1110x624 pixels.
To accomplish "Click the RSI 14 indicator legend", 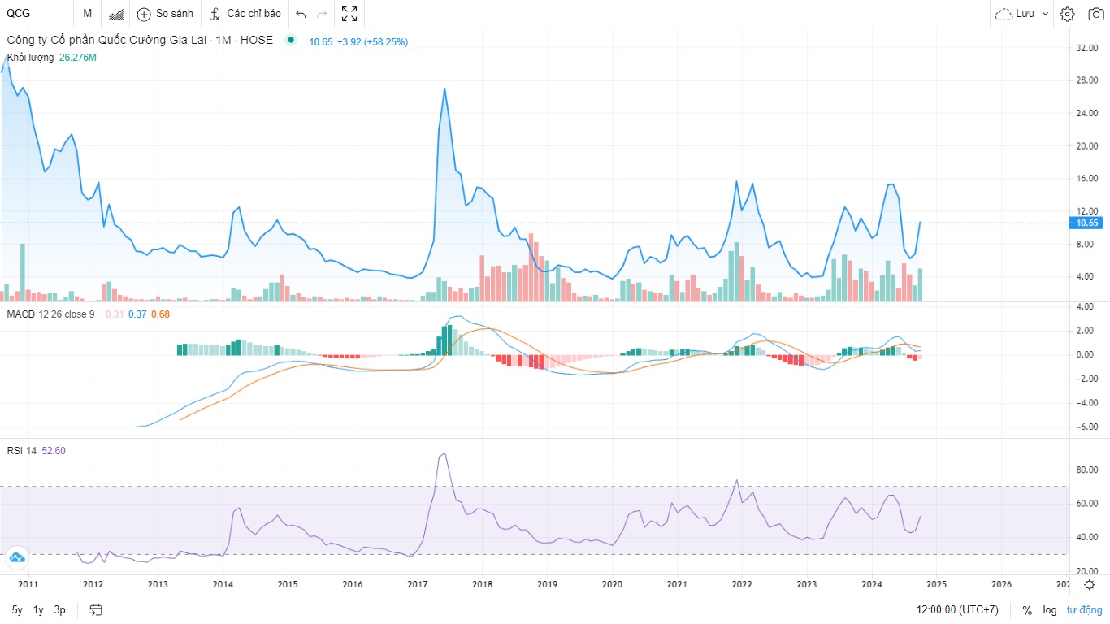I will tap(21, 451).
